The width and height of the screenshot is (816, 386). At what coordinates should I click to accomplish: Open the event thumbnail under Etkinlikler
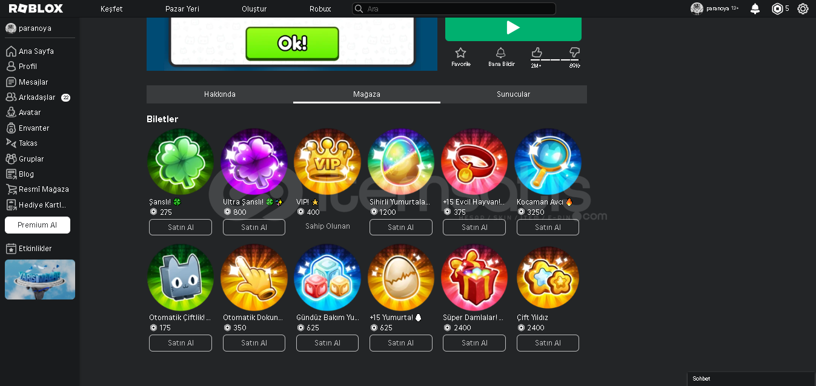[x=40, y=280]
